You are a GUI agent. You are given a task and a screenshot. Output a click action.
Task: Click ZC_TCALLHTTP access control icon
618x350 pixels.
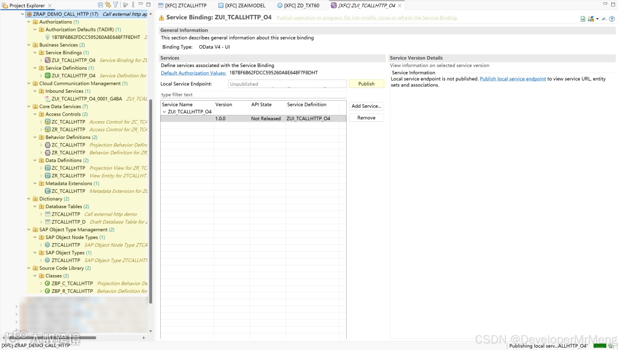click(x=47, y=122)
